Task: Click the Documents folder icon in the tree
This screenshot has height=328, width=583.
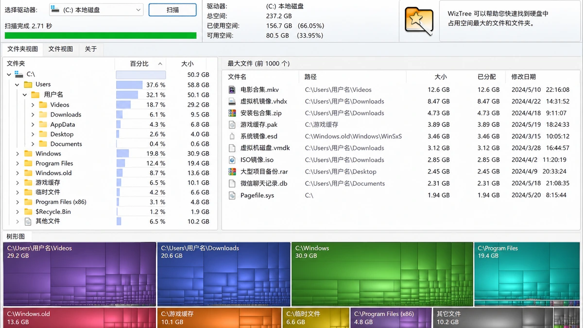Action: pos(43,144)
